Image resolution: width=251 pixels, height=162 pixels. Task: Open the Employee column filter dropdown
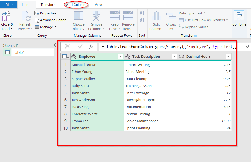click(x=120, y=56)
